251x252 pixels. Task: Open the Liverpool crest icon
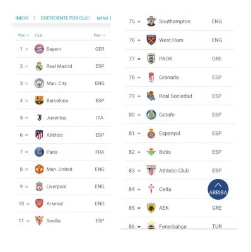click(39, 186)
